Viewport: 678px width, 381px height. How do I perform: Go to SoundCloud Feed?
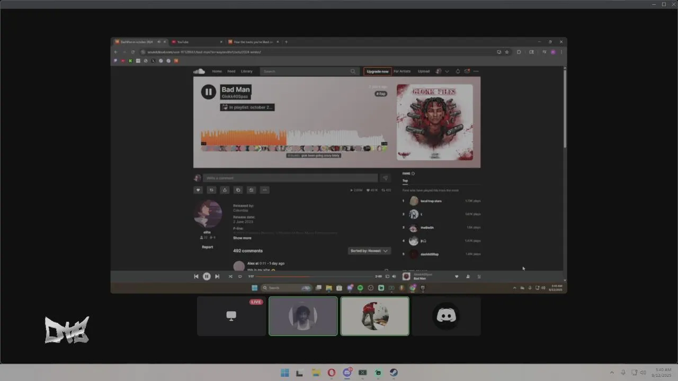(231, 71)
